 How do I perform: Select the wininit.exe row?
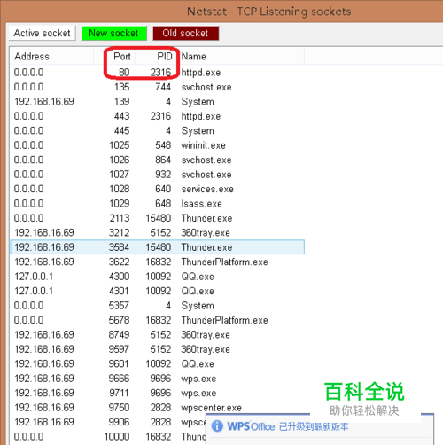[x=158, y=145]
